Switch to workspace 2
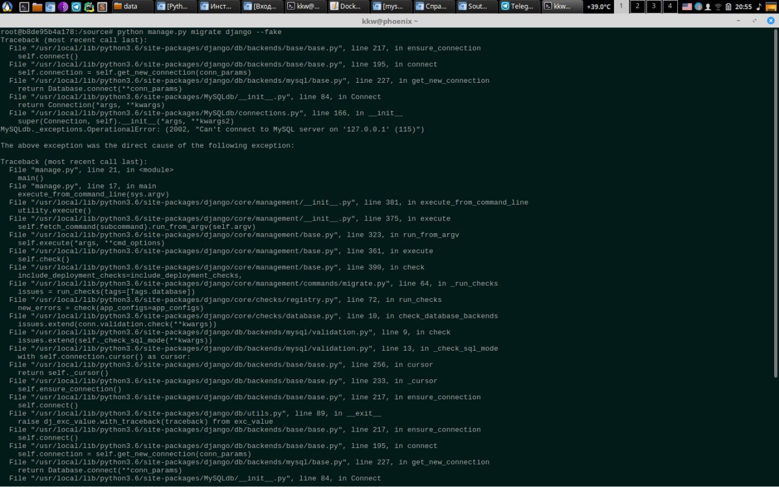 click(x=637, y=7)
